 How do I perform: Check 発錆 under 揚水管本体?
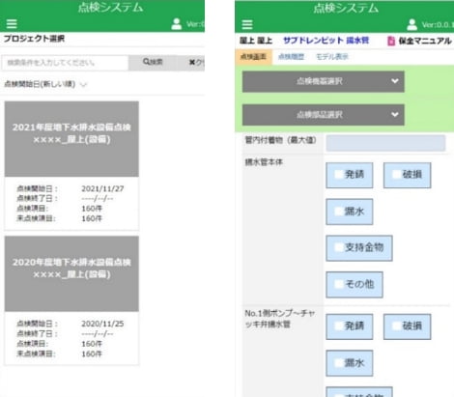pyautogui.click(x=350, y=175)
